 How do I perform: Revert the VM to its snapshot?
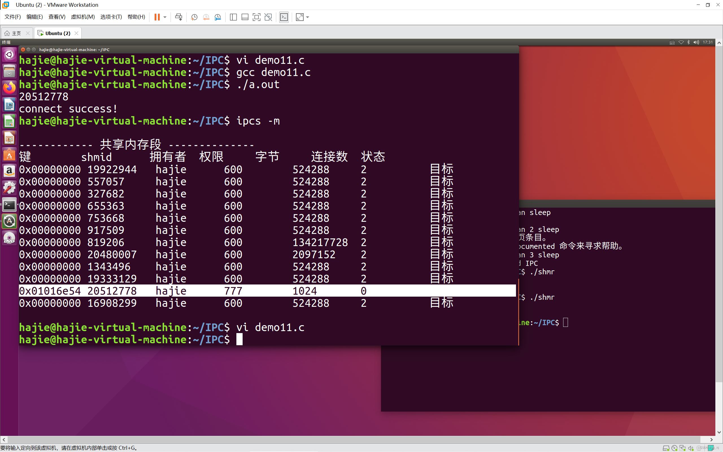(206, 17)
